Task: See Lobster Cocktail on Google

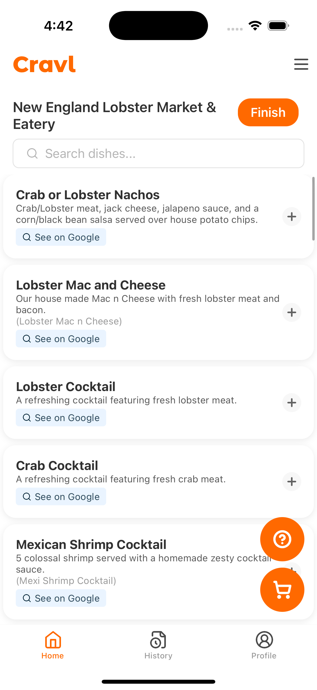Action: pos(61,418)
